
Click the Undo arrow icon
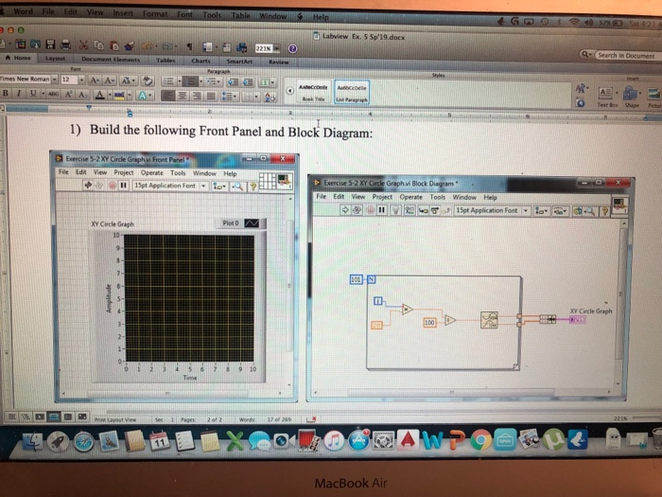click(x=148, y=45)
